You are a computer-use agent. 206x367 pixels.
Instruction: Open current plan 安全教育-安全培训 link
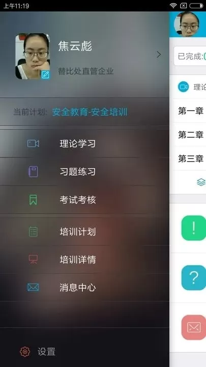(x=90, y=112)
